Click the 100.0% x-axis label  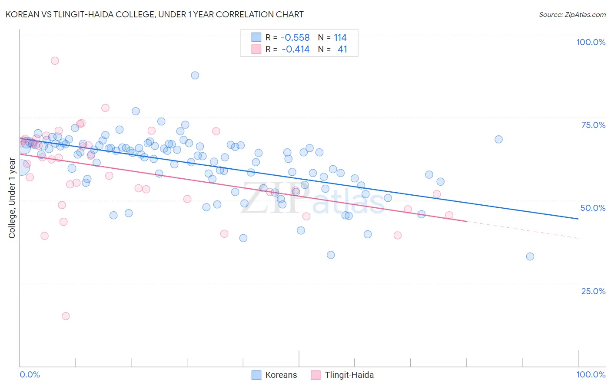point(591,374)
